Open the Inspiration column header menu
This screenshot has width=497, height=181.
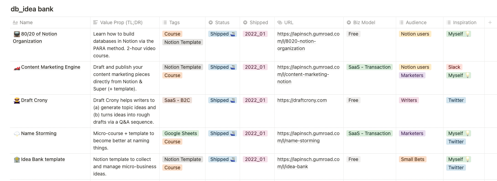[465, 22]
